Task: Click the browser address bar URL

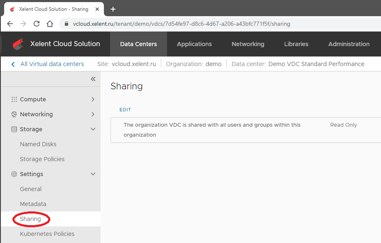Action: pyautogui.click(x=182, y=24)
